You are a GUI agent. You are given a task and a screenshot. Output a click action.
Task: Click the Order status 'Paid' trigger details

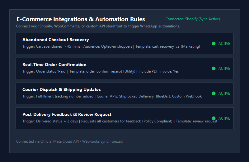(x=101, y=71)
